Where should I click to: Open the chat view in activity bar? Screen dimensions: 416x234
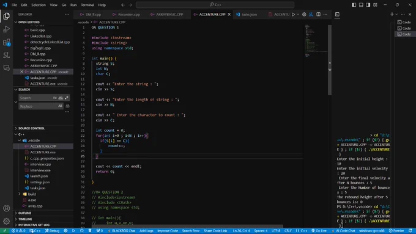tap(6, 68)
